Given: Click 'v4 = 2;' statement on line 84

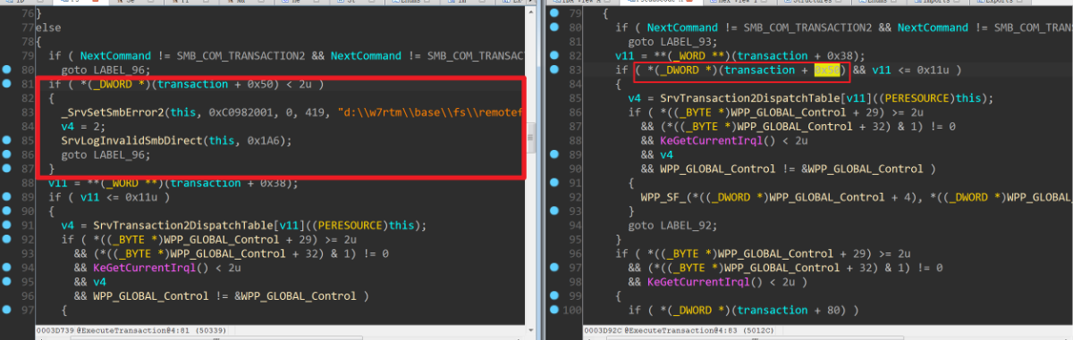Looking at the screenshot, I should pos(82,127).
